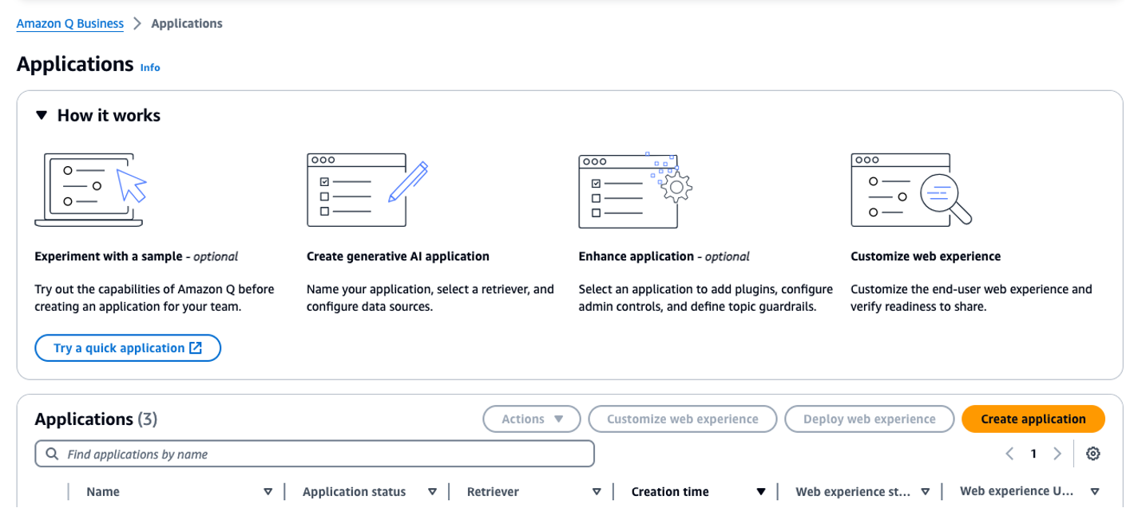Click the 'Find applications by name' search field
The width and height of the screenshot is (1126, 508).
coord(319,454)
